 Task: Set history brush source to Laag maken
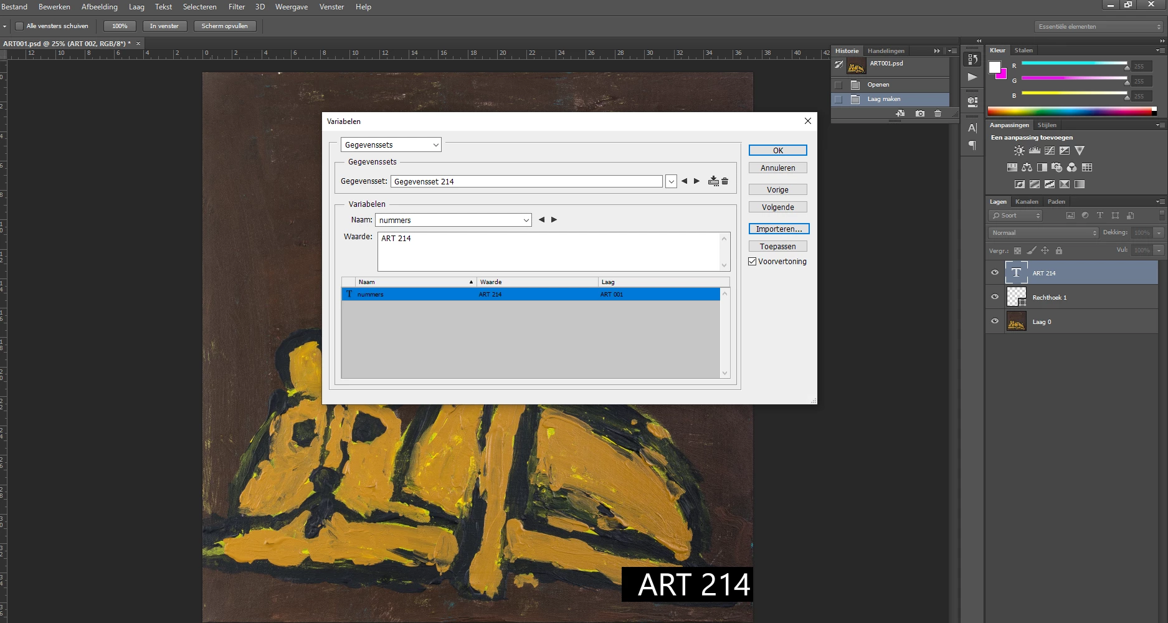point(838,99)
